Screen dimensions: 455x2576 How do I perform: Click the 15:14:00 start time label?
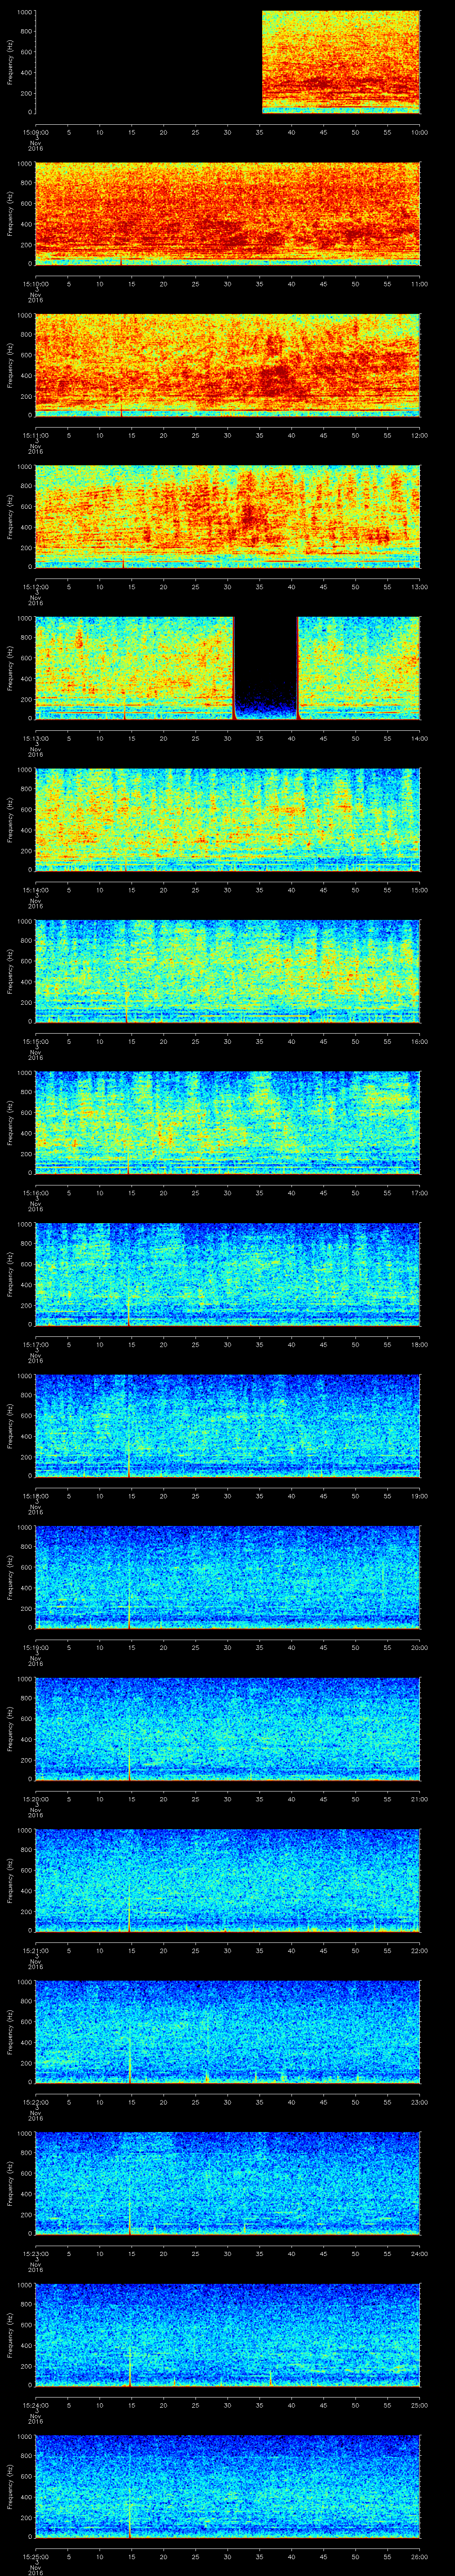click(x=35, y=890)
